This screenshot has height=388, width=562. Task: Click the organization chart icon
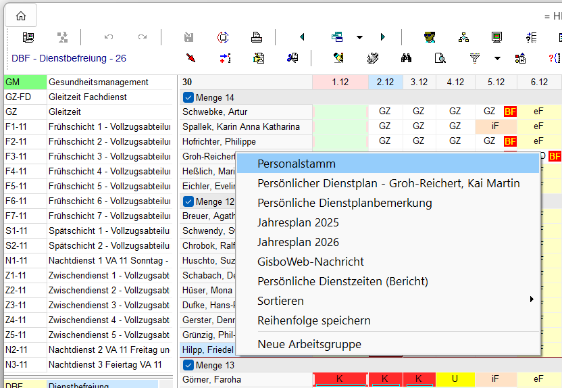point(463,37)
